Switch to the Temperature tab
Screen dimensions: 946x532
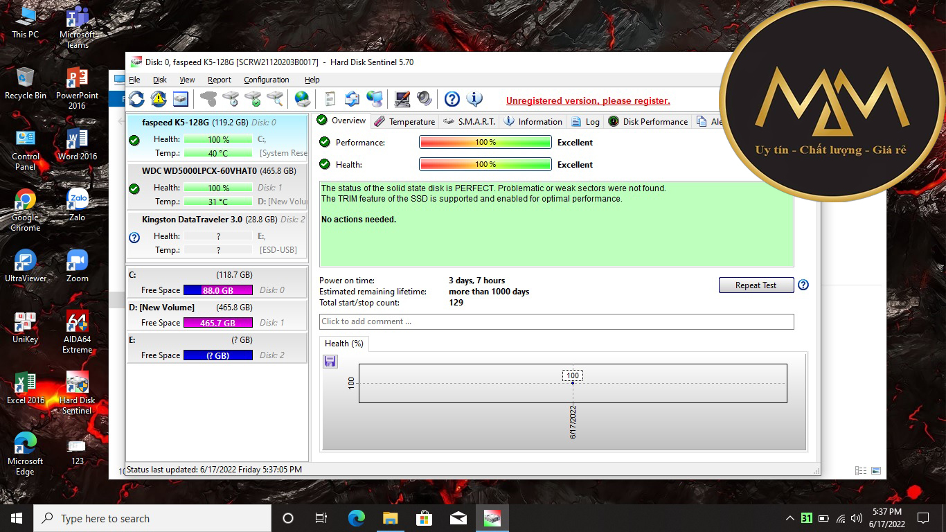pyautogui.click(x=404, y=121)
